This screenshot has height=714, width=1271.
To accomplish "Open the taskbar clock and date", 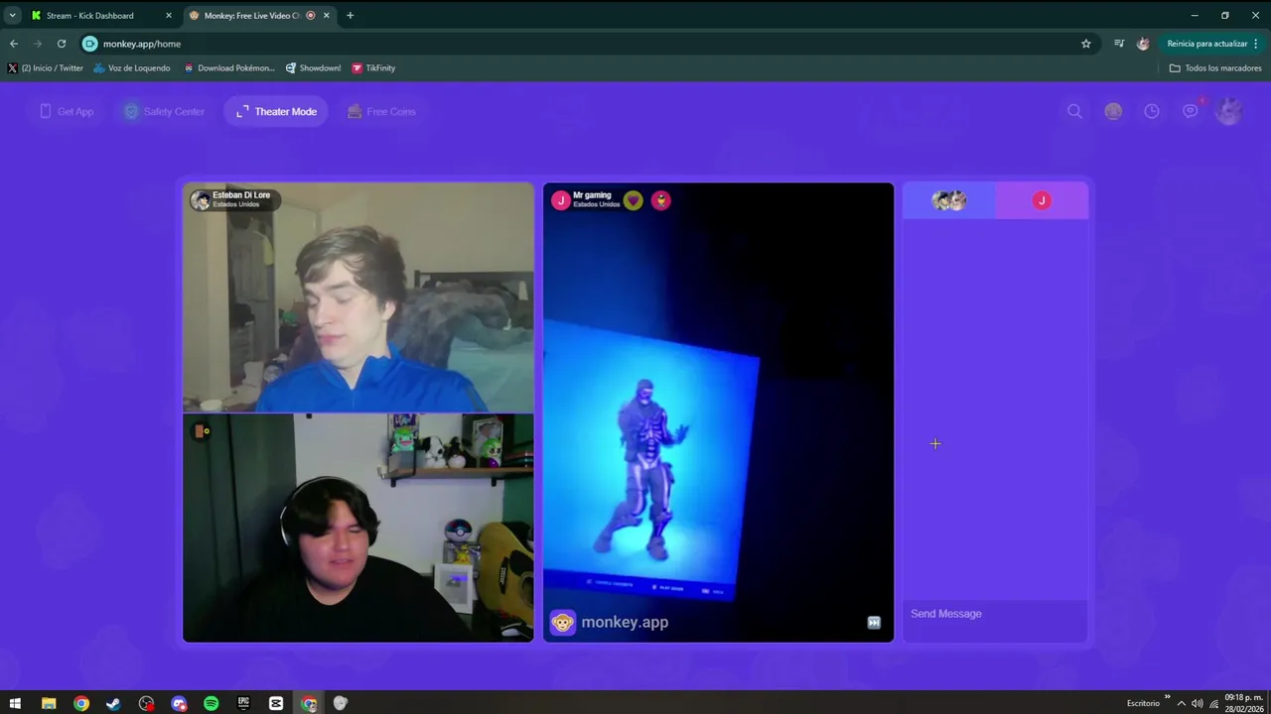I will [x=1243, y=703].
